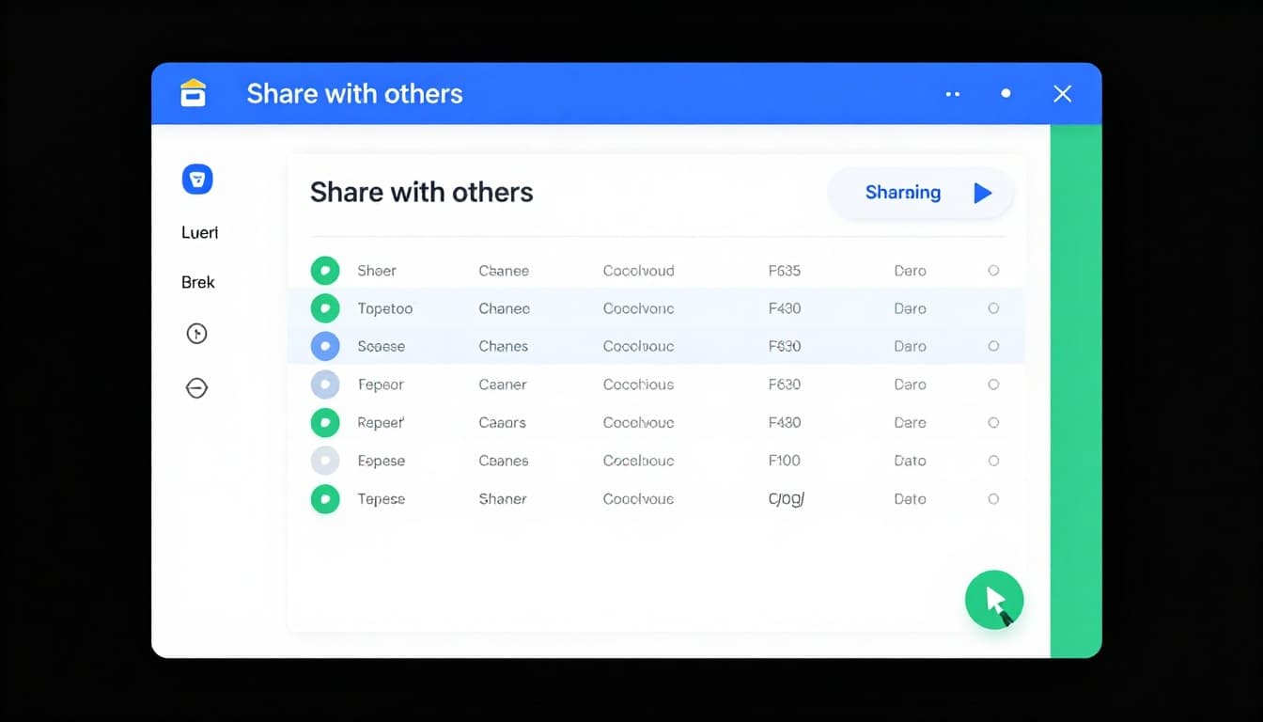
Task: Click the blocked-circle icon in sidebar
Action: 196,387
